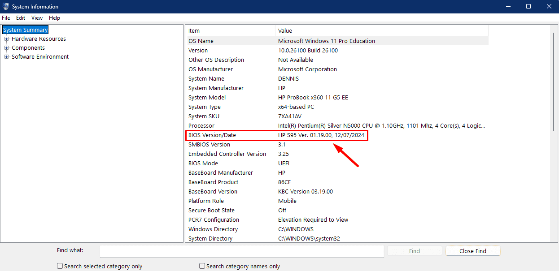The width and height of the screenshot is (559, 271).
Task: Click the System Information title bar icon
Action: point(6,6)
